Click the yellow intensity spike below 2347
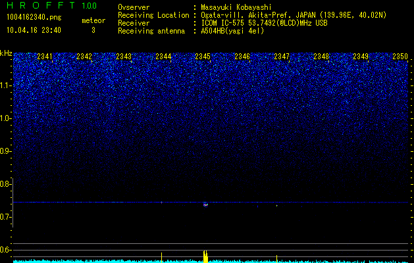The image size is (414, 263). (276, 259)
